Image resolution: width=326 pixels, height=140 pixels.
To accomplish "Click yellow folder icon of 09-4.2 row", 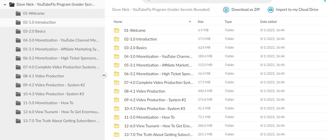I will coord(117,100).
